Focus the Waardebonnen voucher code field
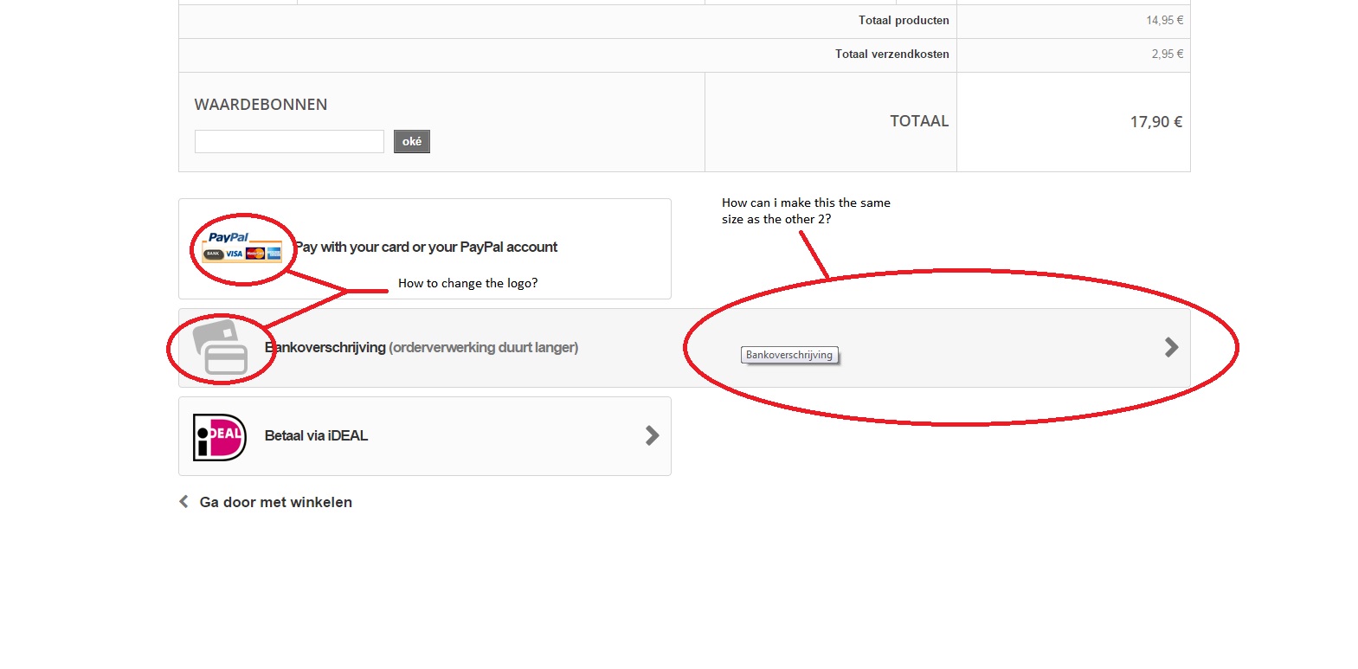This screenshot has height=669, width=1358. tap(289, 142)
